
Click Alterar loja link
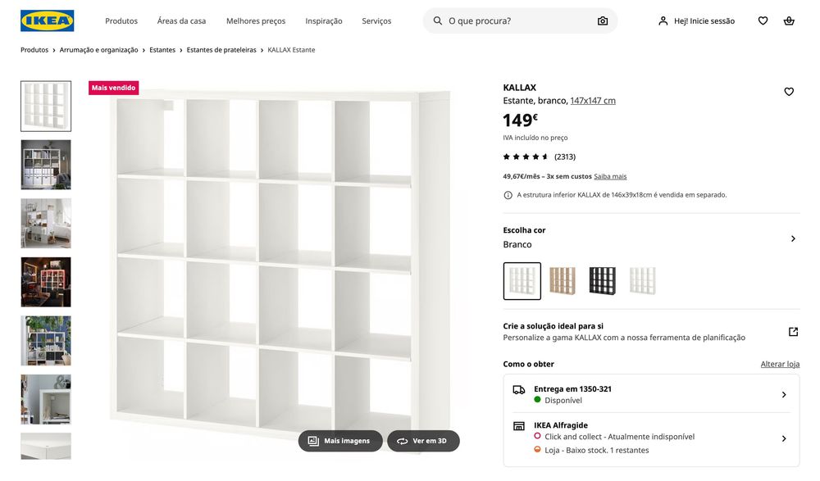(780, 364)
